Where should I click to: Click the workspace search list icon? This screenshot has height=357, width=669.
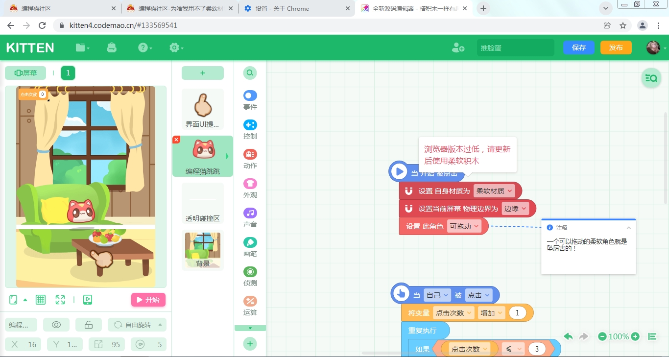(651, 78)
